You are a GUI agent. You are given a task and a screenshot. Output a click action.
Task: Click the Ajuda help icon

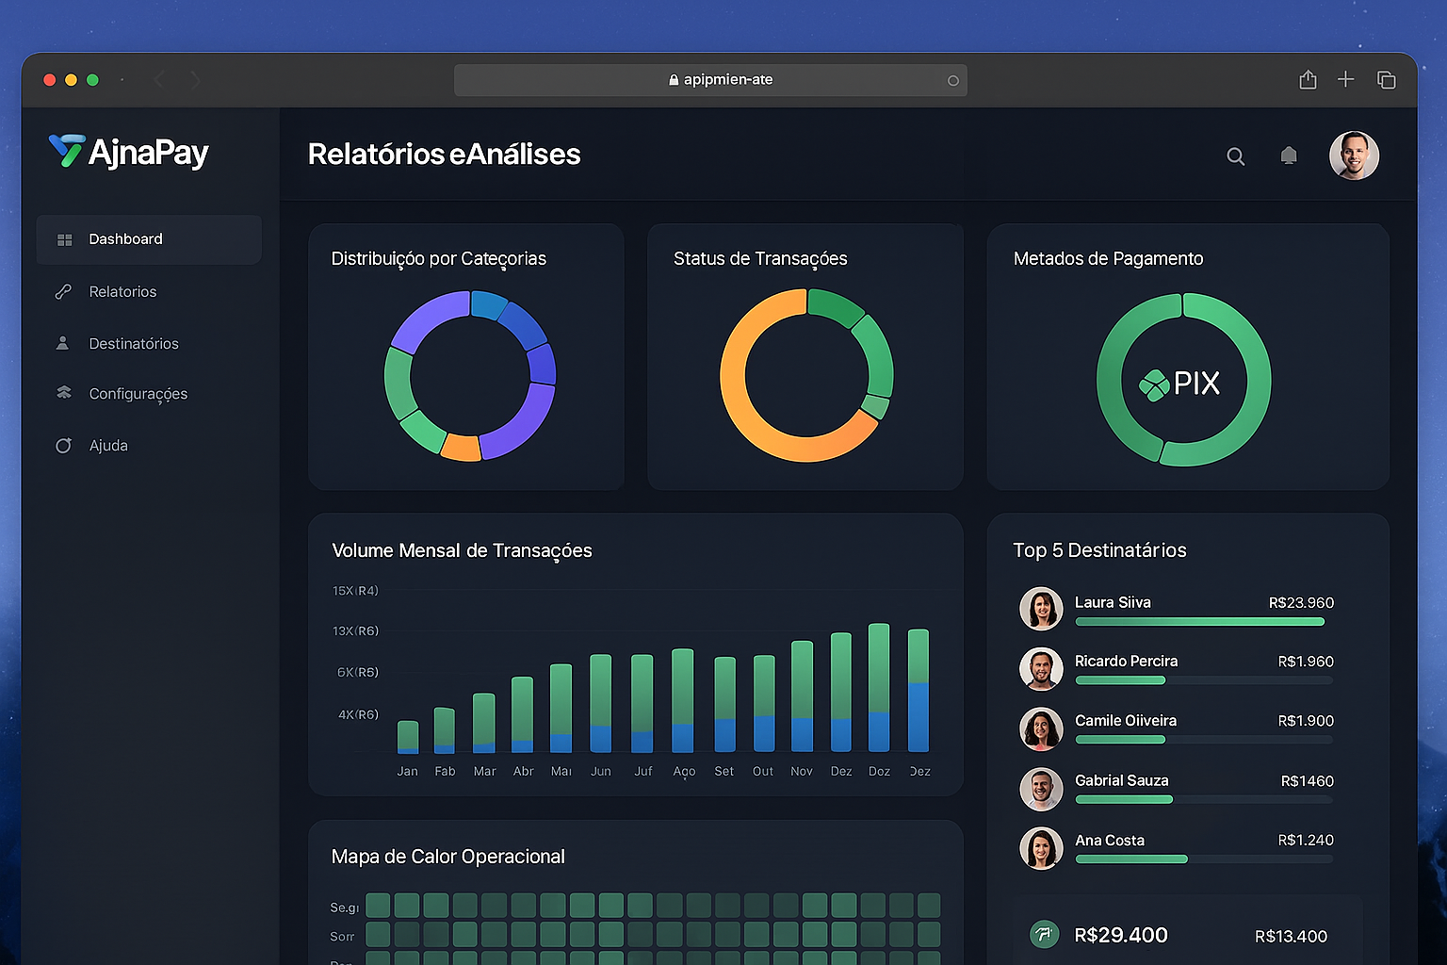click(x=63, y=445)
